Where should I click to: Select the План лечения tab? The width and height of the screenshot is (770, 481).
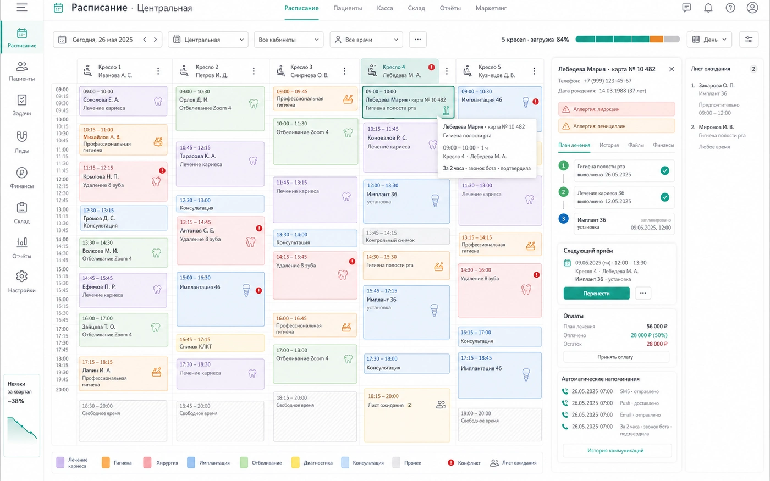(574, 145)
